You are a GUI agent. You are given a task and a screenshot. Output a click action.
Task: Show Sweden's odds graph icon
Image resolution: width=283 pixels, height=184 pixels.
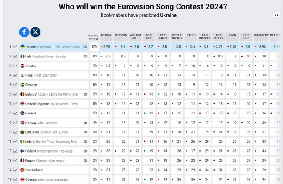tap(15, 85)
